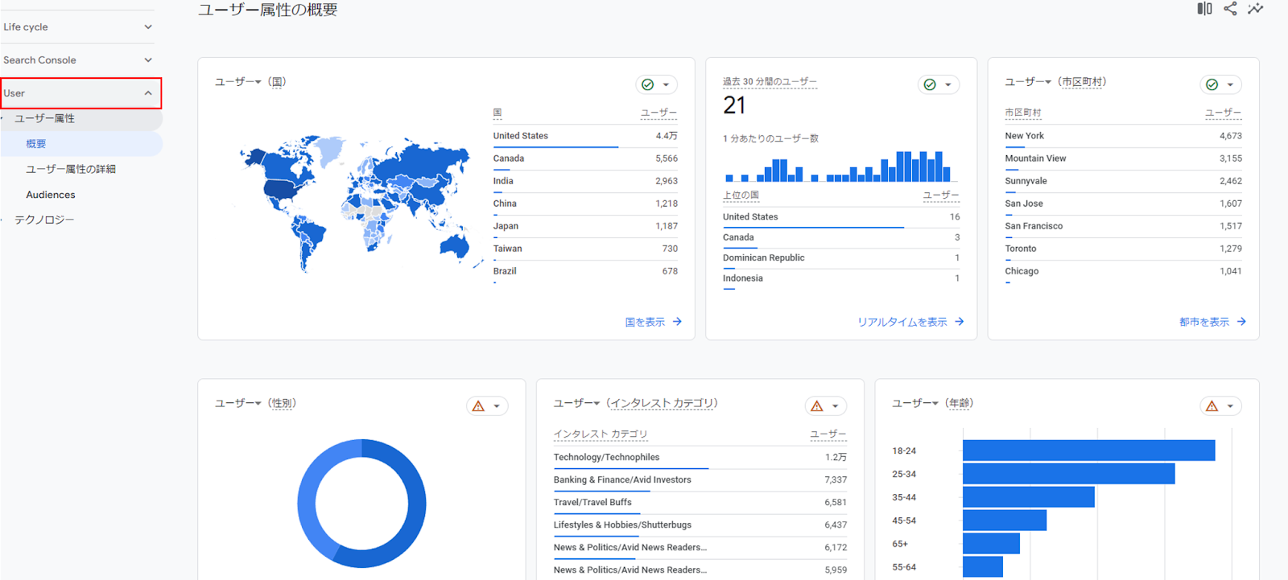Click Lifestyles & Hobbies/Shutterbugs row

coord(700,524)
